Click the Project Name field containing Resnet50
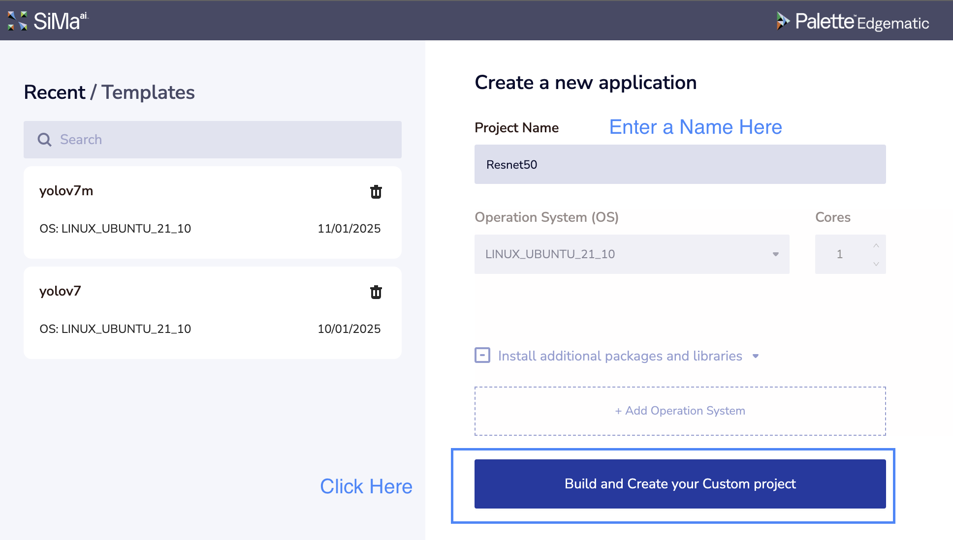The width and height of the screenshot is (953, 540). (680, 164)
